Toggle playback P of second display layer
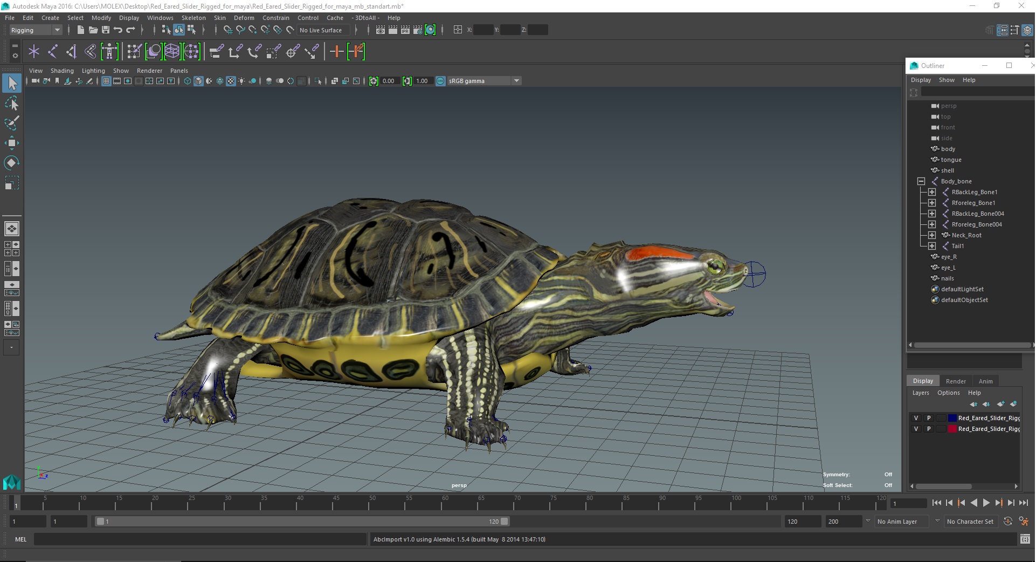This screenshot has width=1036, height=562. (x=929, y=429)
